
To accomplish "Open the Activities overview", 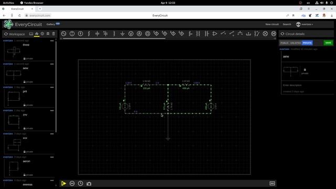I will [x=8, y=3].
